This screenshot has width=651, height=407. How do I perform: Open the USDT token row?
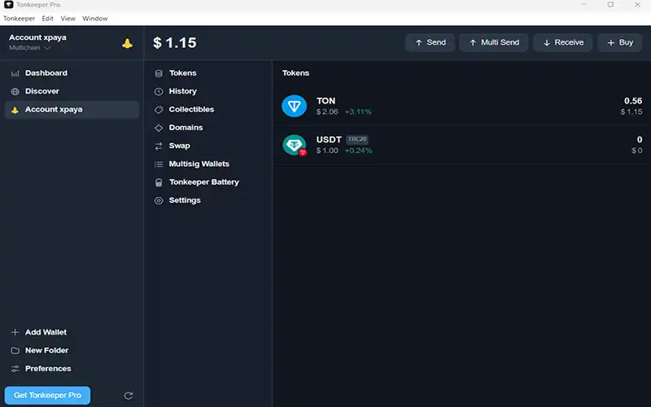click(x=461, y=145)
